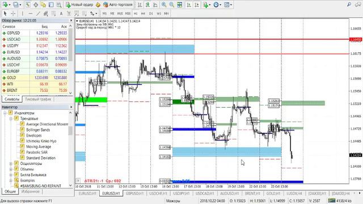Select the equidistant channel tool
The image size is (363, 204).
(46, 14)
